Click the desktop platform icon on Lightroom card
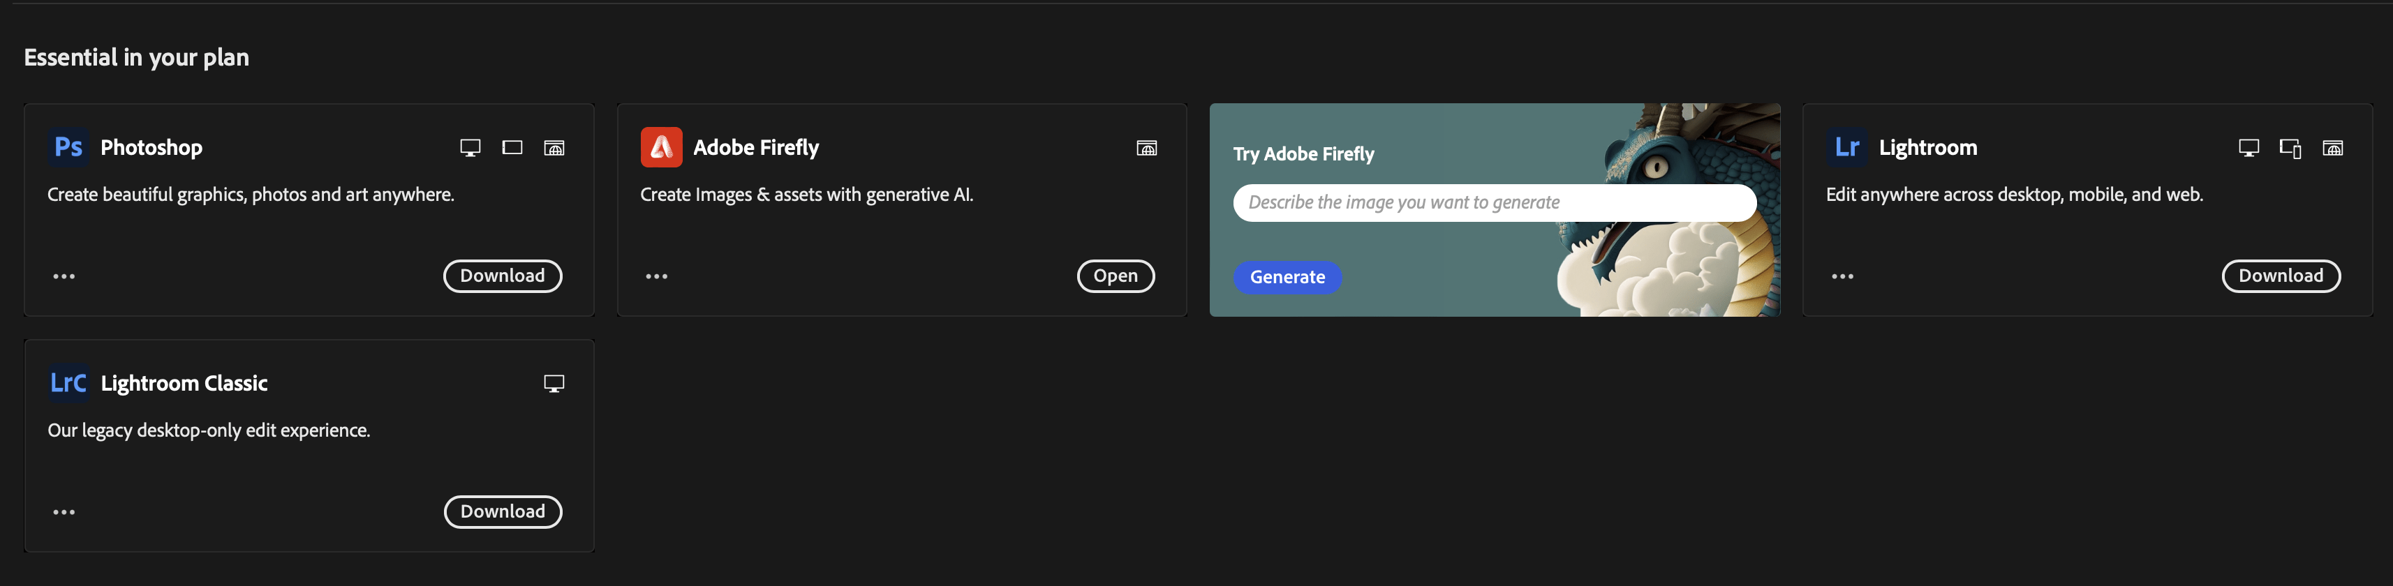Image resolution: width=2393 pixels, height=586 pixels. coord(2249,148)
